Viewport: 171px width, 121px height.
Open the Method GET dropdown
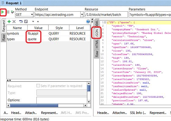tap(24, 14)
